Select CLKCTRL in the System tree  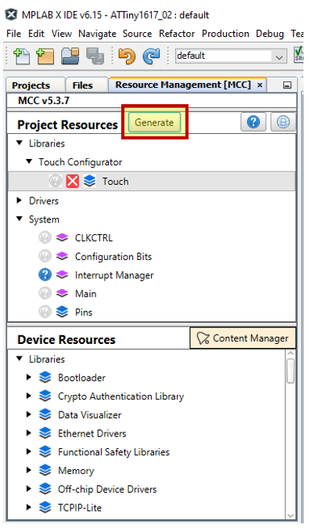click(x=94, y=237)
